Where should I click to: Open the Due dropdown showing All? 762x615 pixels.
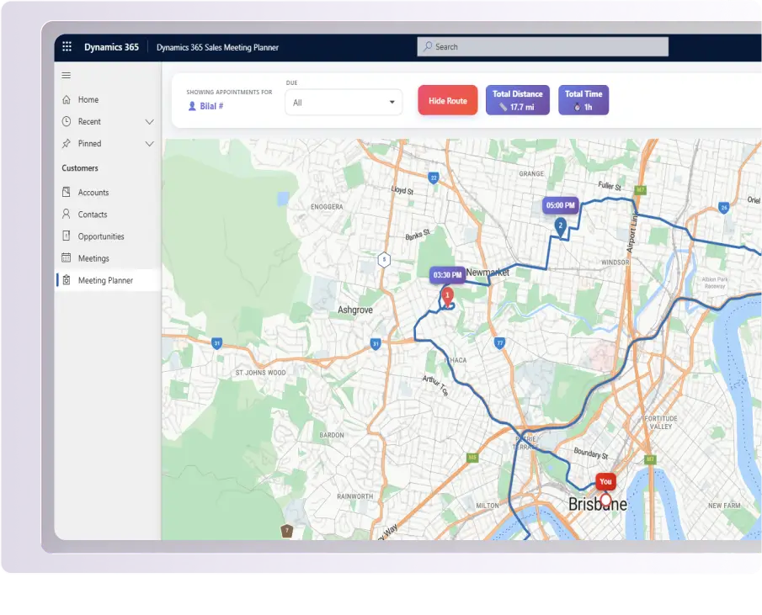tap(344, 103)
